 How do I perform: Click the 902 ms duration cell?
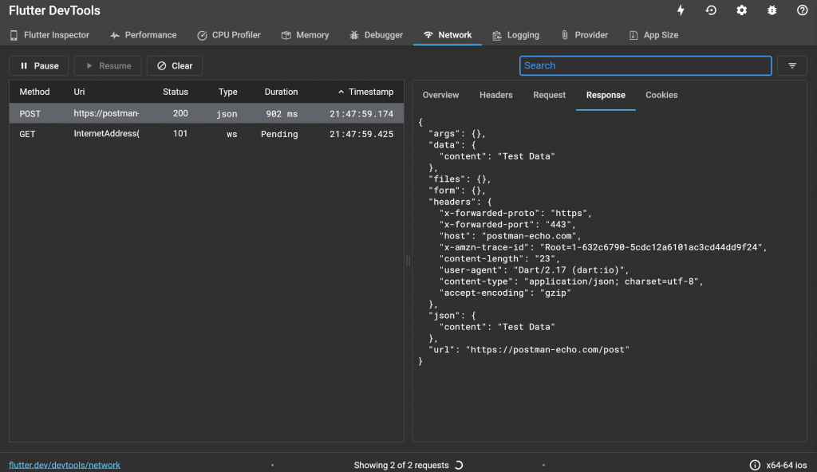tap(282, 113)
